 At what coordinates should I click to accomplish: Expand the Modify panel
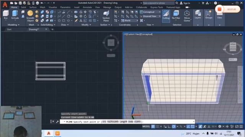point(86,25)
